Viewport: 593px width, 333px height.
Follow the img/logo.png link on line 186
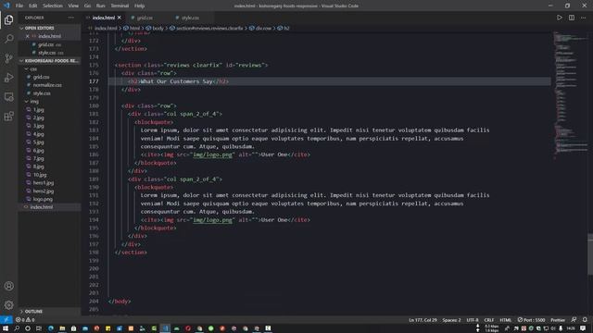tap(212, 154)
